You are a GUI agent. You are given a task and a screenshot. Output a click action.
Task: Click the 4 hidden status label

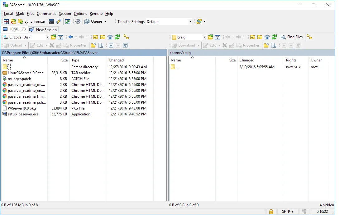[327, 205]
